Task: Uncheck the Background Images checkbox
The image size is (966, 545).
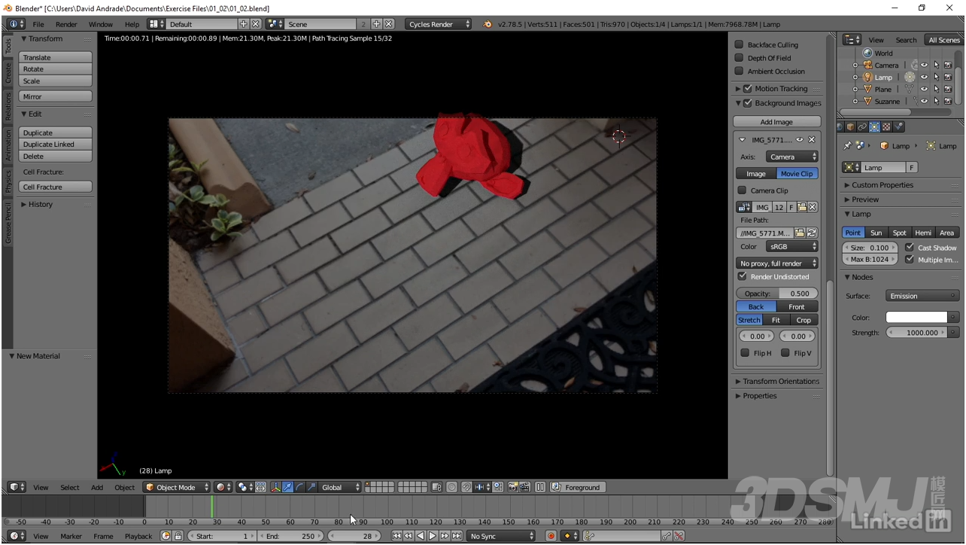Action: [748, 103]
